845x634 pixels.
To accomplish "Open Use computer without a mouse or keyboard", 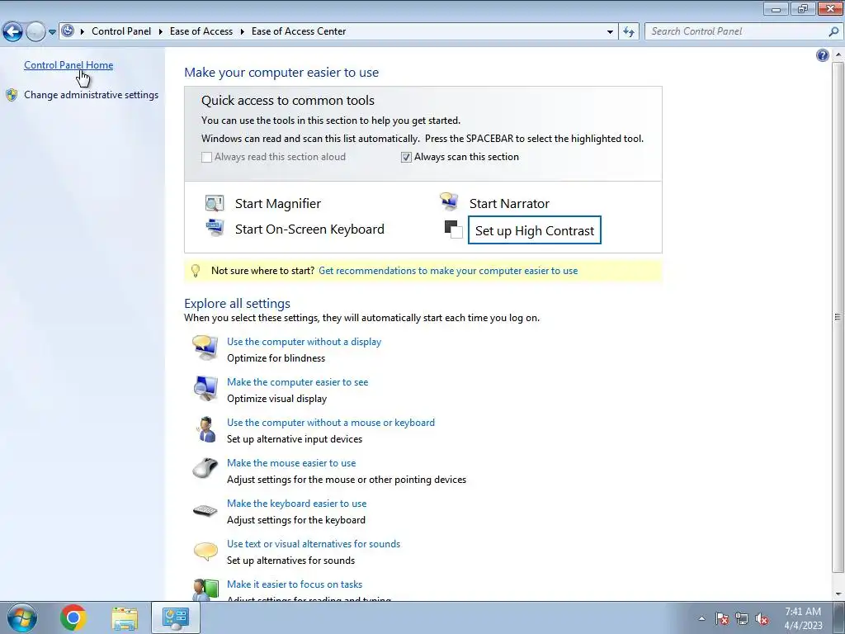I will (330, 423).
